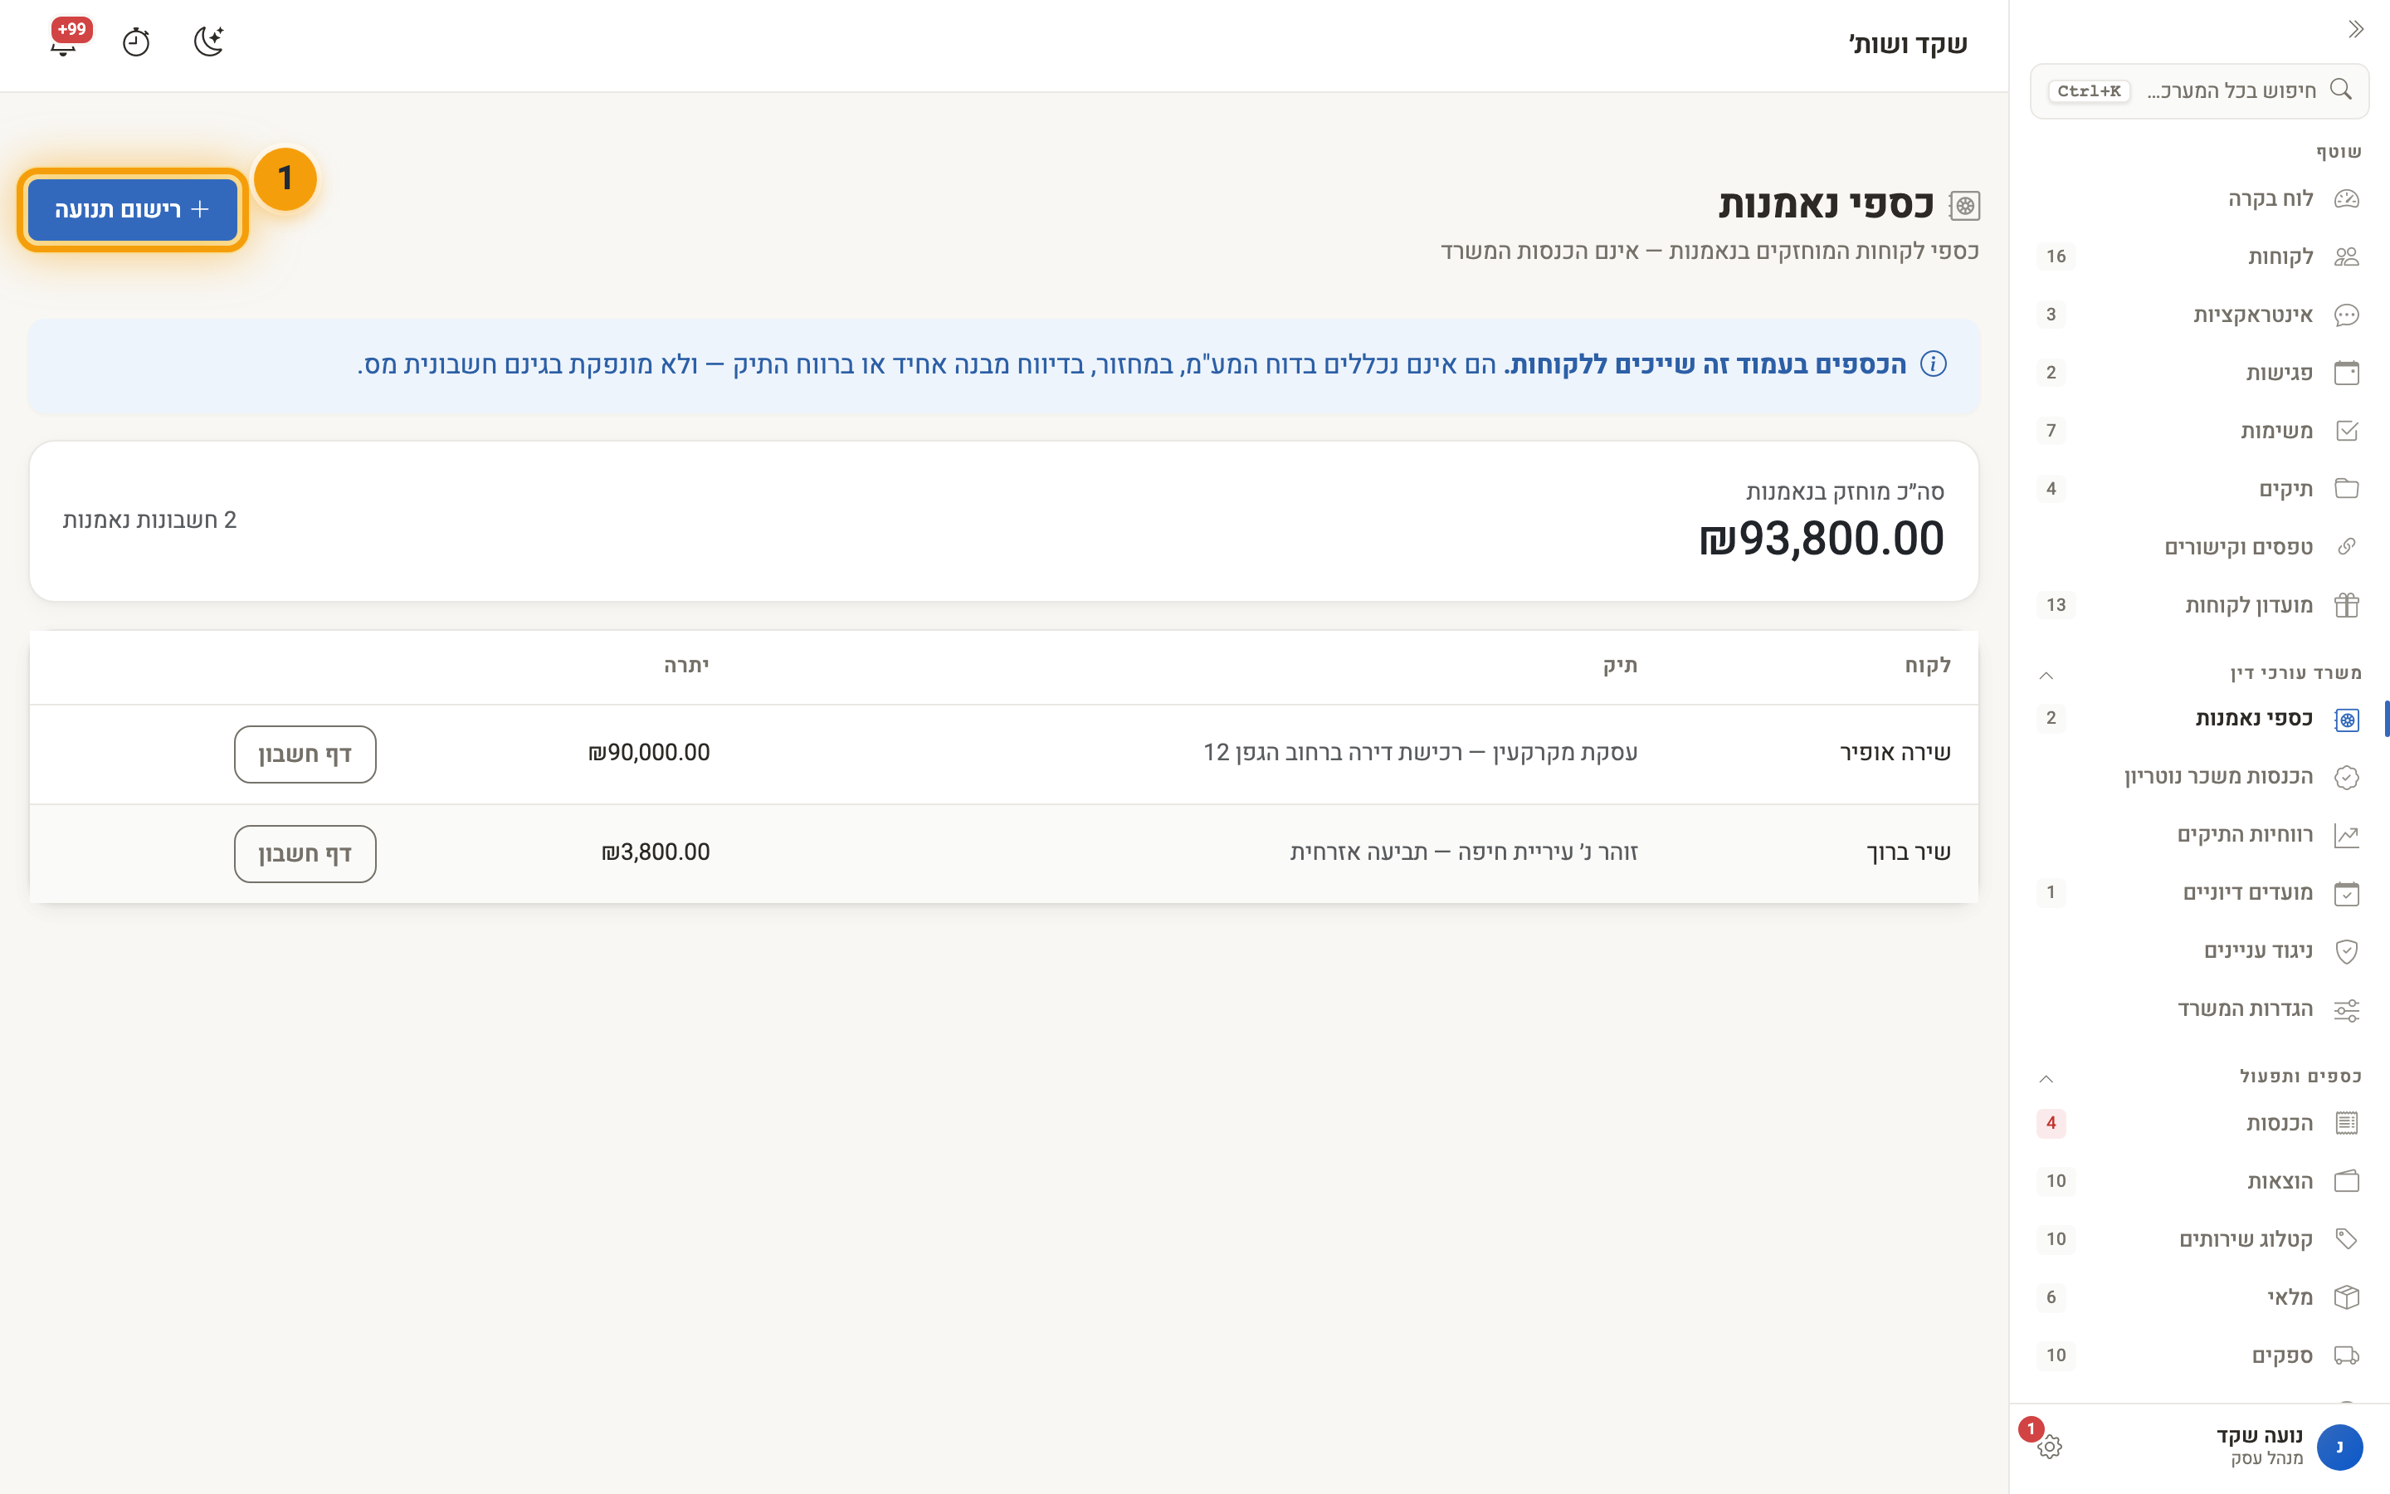Open פגישות calendar icon
The image size is (2390, 1494).
tap(2347, 373)
